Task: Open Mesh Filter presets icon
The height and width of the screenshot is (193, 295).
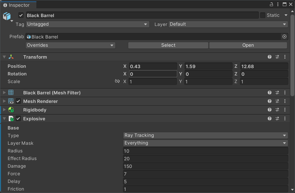Action: click(x=277, y=93)
